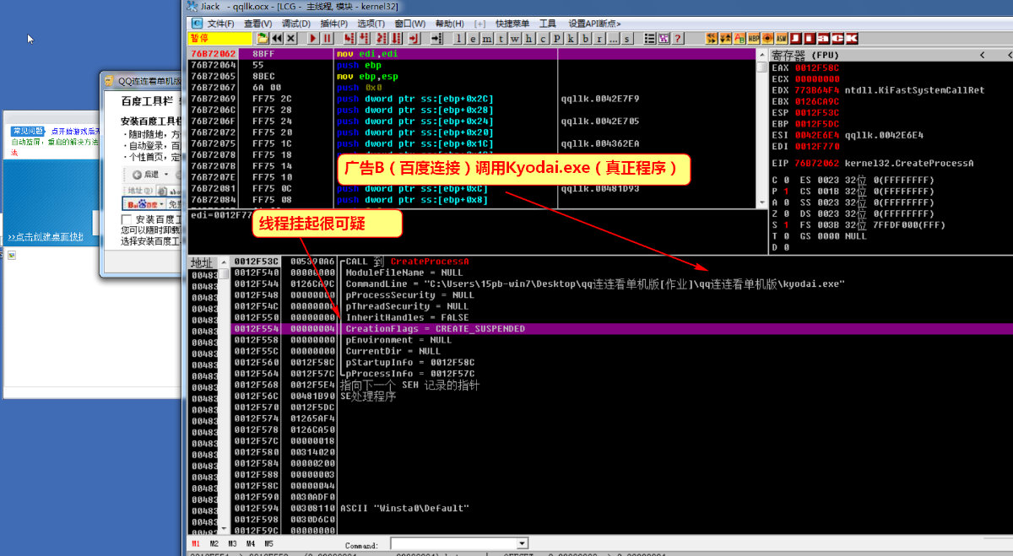Open the 选项(T) menu
This screenshot has width=1013, height=556.
click(371, 24)
